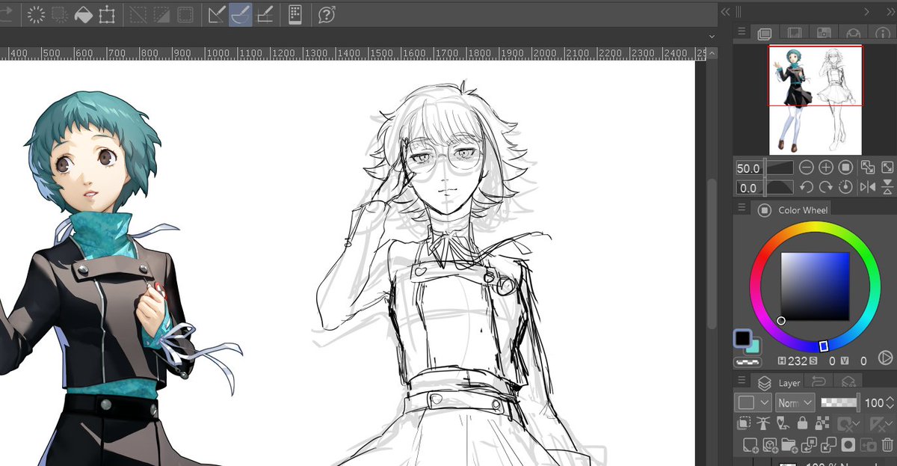
Task: Click the Navigator canvas thumbnail preview
Action: 816,100
